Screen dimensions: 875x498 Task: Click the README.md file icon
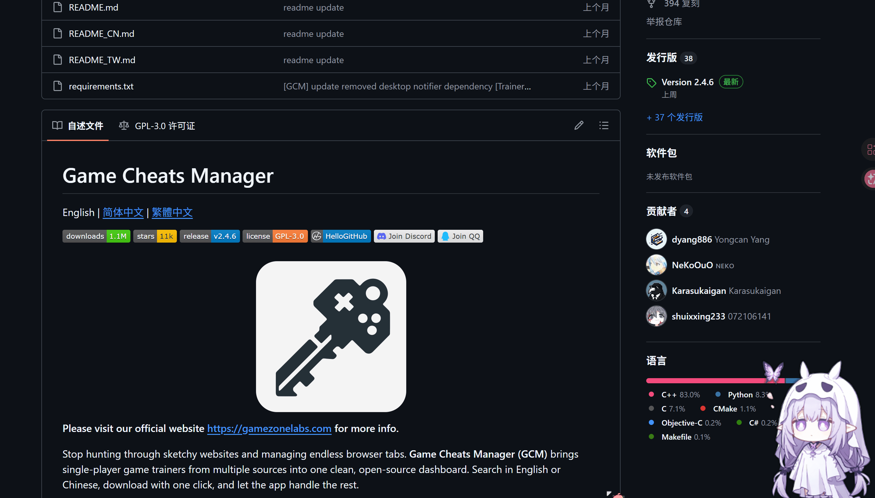pos(58,7)
